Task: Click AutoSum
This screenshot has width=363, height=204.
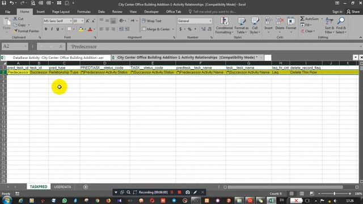Action: pos(310,19)
